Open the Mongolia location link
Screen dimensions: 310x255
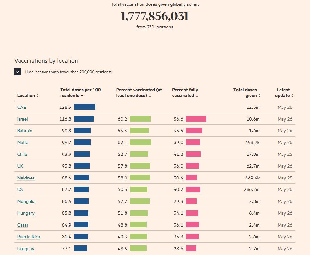tap(26, 202)
